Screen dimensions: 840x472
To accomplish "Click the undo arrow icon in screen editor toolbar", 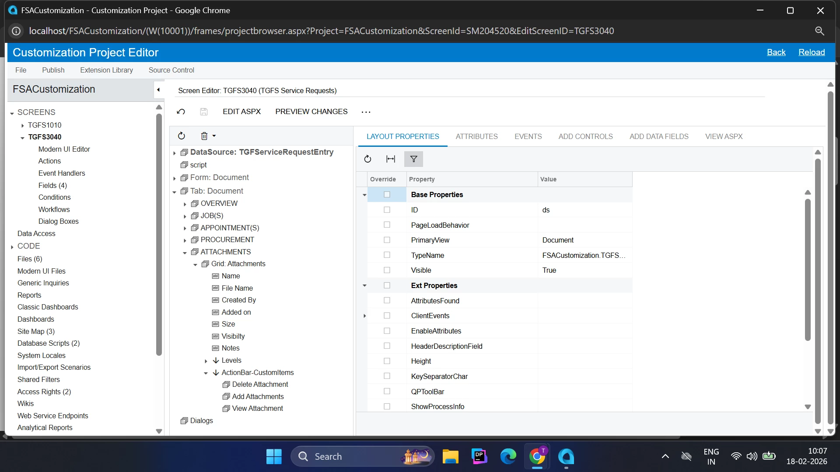I will point(181,111).
